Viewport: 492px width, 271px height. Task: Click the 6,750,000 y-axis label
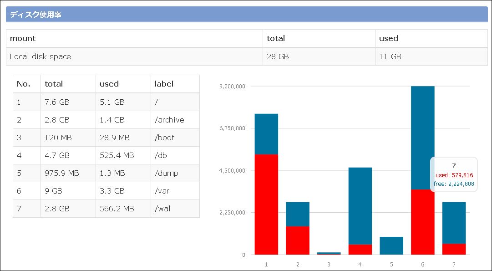233,128
